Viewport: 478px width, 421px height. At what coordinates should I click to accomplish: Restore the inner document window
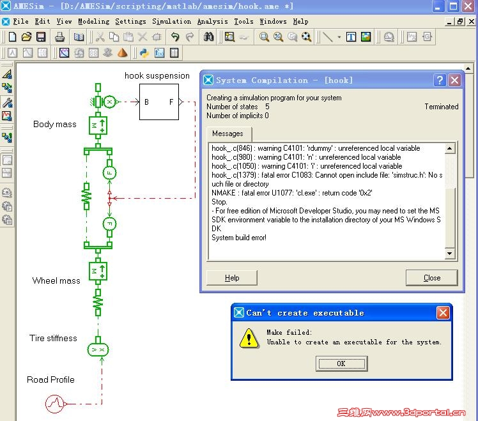[x=460, y=21]
